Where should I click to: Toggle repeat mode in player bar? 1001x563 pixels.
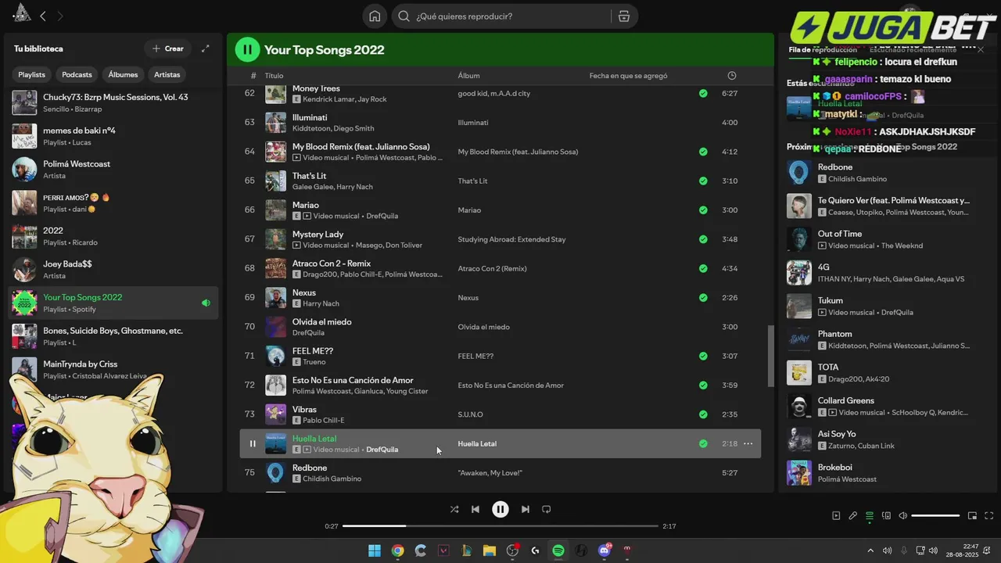547,509
